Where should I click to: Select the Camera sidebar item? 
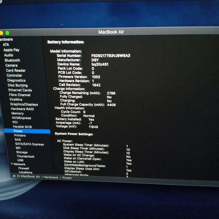pyautogui.click(x=11, y=65)
